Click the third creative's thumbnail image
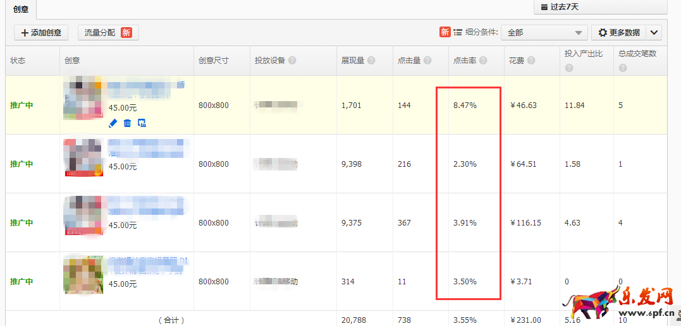The image size is (681, 326). (x=83, y=215)
